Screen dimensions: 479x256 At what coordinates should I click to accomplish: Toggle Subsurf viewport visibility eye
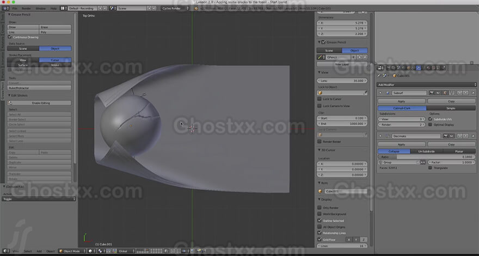[x=437, y=93]
